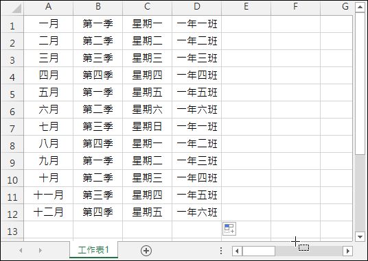This screenshot has height=261, width=368.
Task: Click the vertical scrollbar thumb
Action: pyautogui.click(x=360, y=84)
